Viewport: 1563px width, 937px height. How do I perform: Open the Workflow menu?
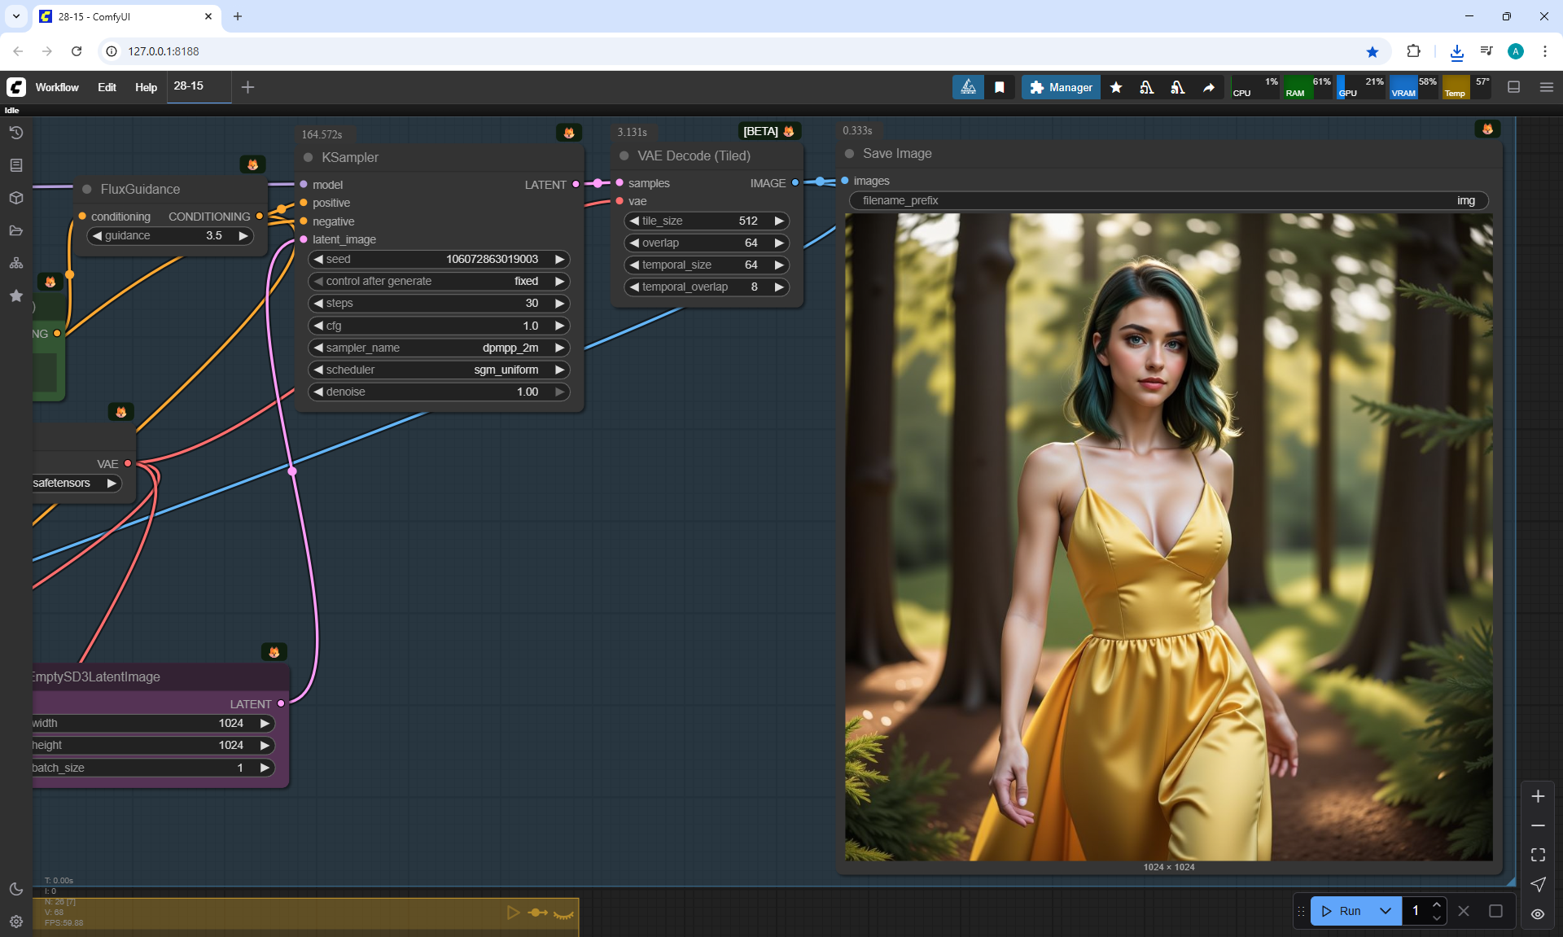(57, 87)
